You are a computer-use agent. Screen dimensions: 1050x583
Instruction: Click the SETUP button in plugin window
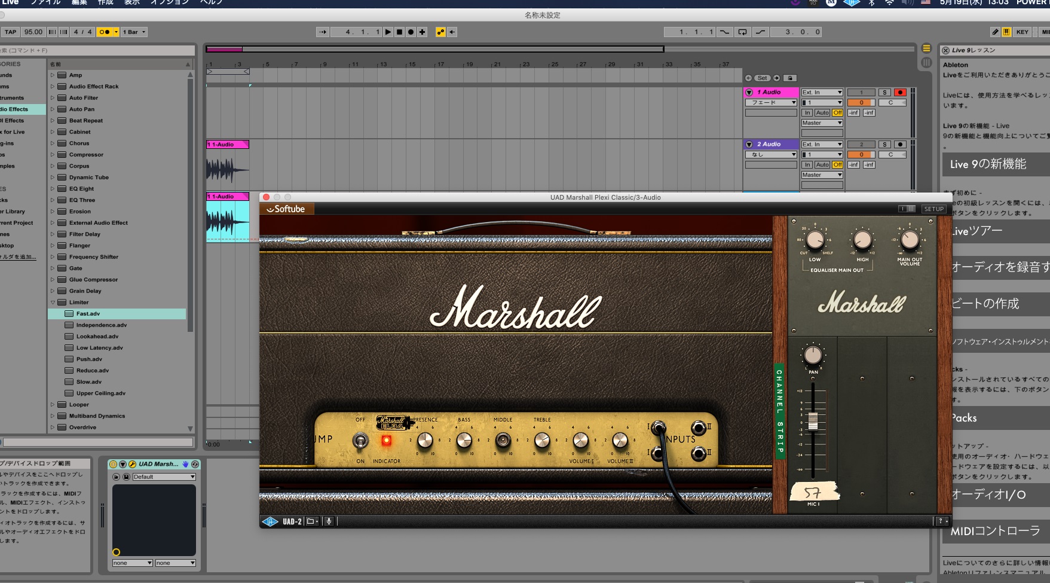click(933, 209)
